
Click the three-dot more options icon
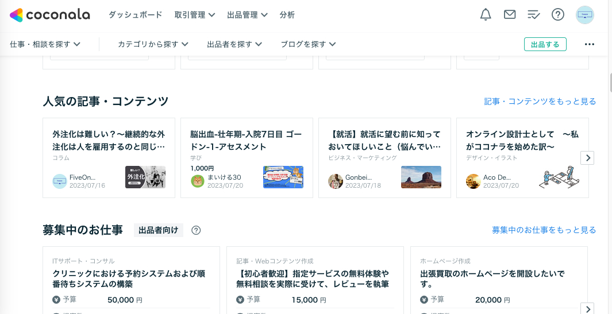(x=590, y=44)
